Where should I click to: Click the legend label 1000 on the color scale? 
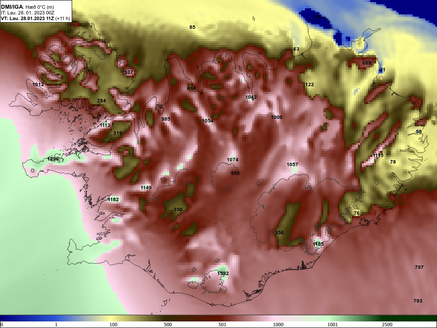coord(278,325)
